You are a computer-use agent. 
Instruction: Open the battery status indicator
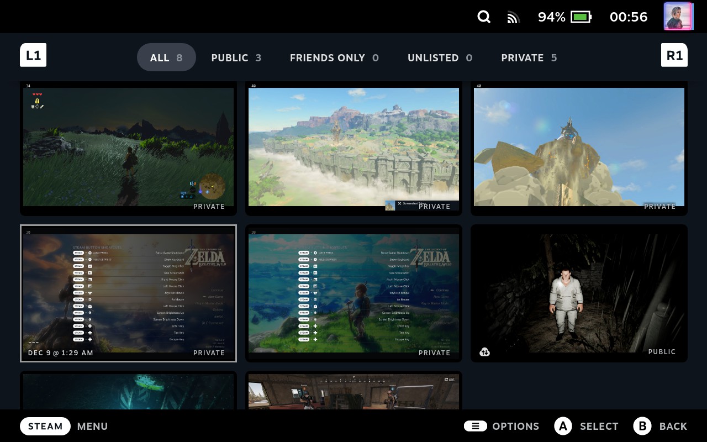(581, 17)
